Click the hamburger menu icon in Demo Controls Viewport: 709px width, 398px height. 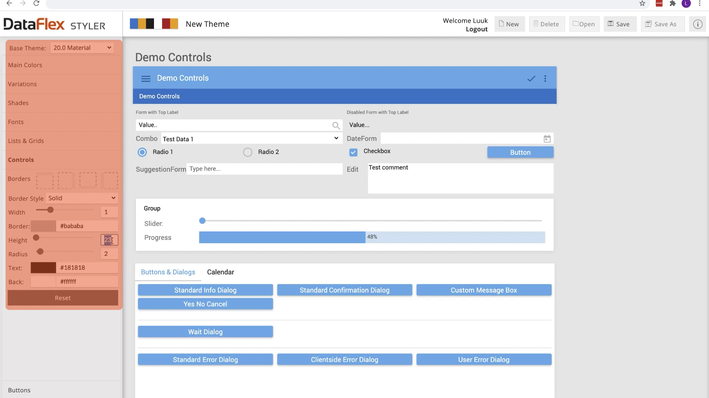[x=145, y=78]
